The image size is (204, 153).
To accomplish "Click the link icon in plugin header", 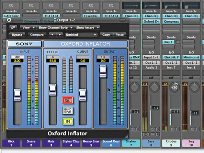I will tap(13, 27).
